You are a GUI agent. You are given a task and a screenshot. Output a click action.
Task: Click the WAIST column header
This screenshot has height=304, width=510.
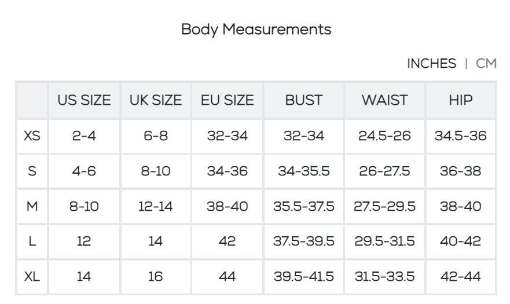[385, 101]
